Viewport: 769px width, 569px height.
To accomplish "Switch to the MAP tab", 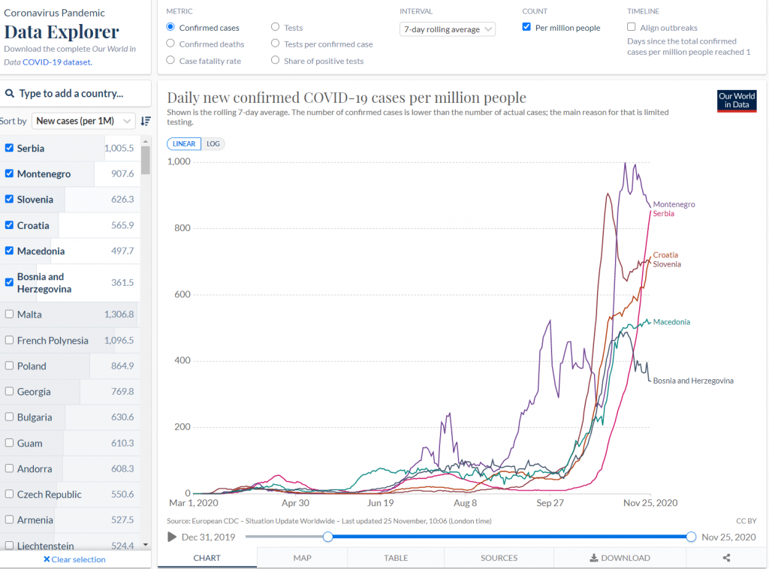I will (x=302, y=558).
